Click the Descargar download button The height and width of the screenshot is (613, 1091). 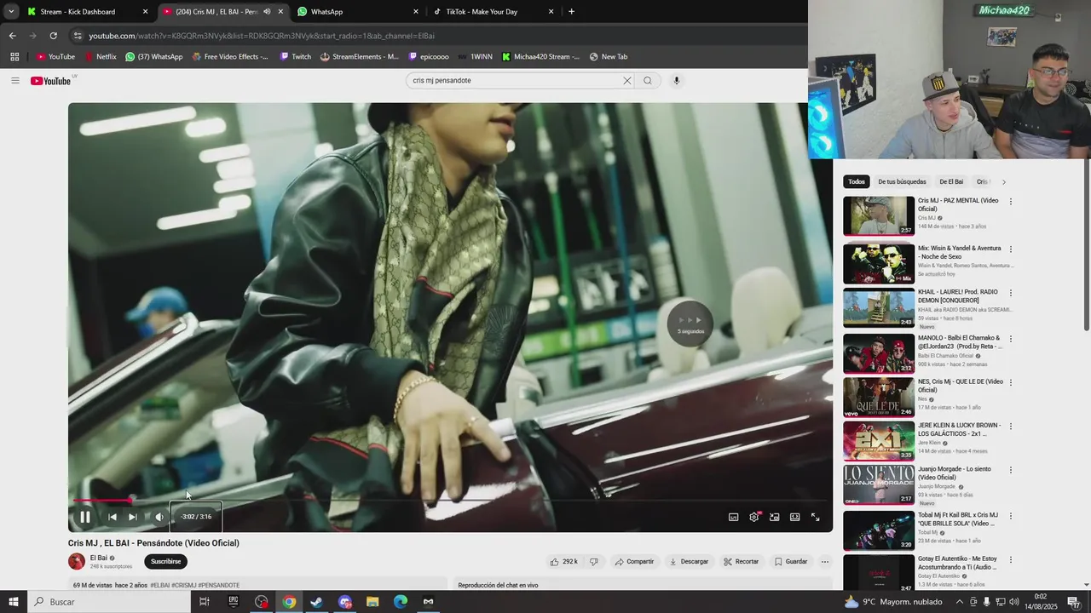coord(689,562)
